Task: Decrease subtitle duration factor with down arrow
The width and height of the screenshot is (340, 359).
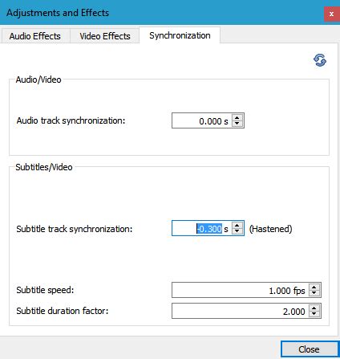Action: pos(314,314)
